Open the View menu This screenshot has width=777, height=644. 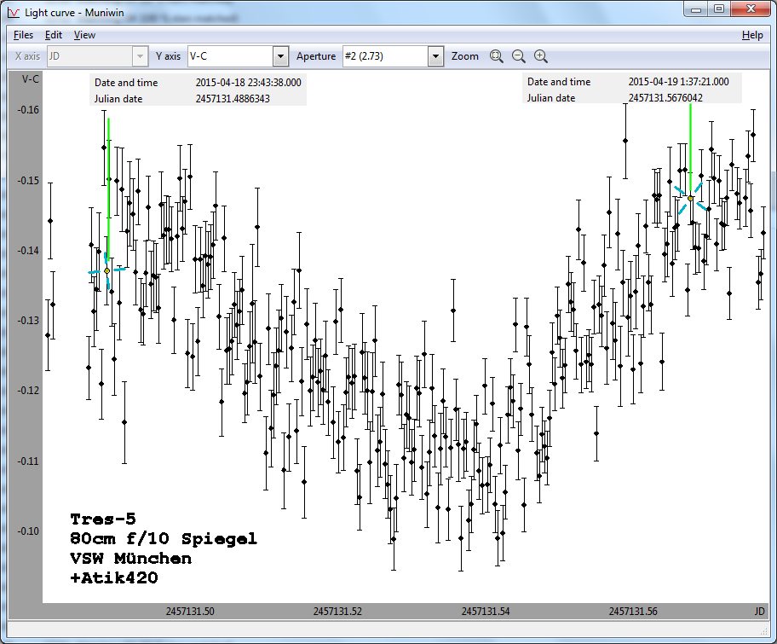pos(84,35)
